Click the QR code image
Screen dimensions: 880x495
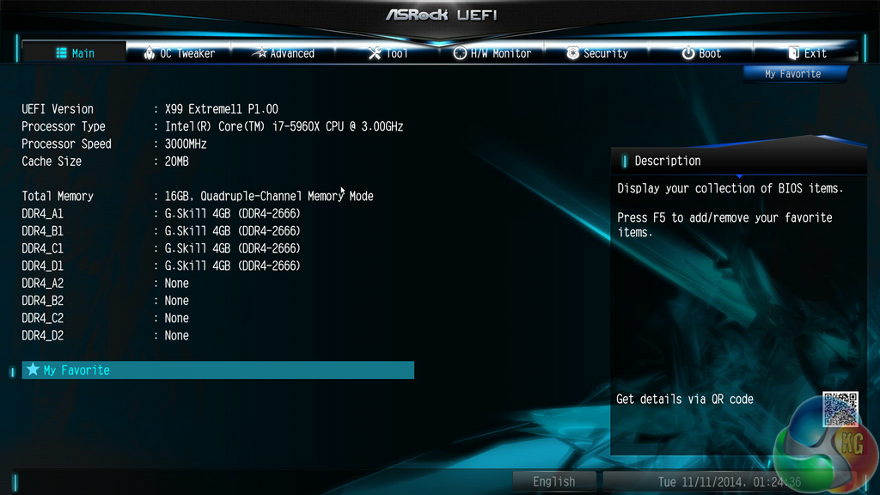840,409
